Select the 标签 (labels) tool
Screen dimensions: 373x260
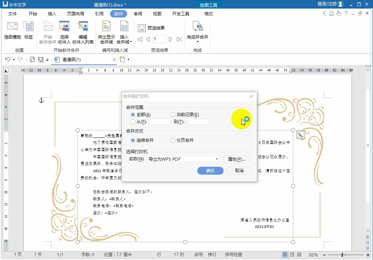(x=29, y=32)
